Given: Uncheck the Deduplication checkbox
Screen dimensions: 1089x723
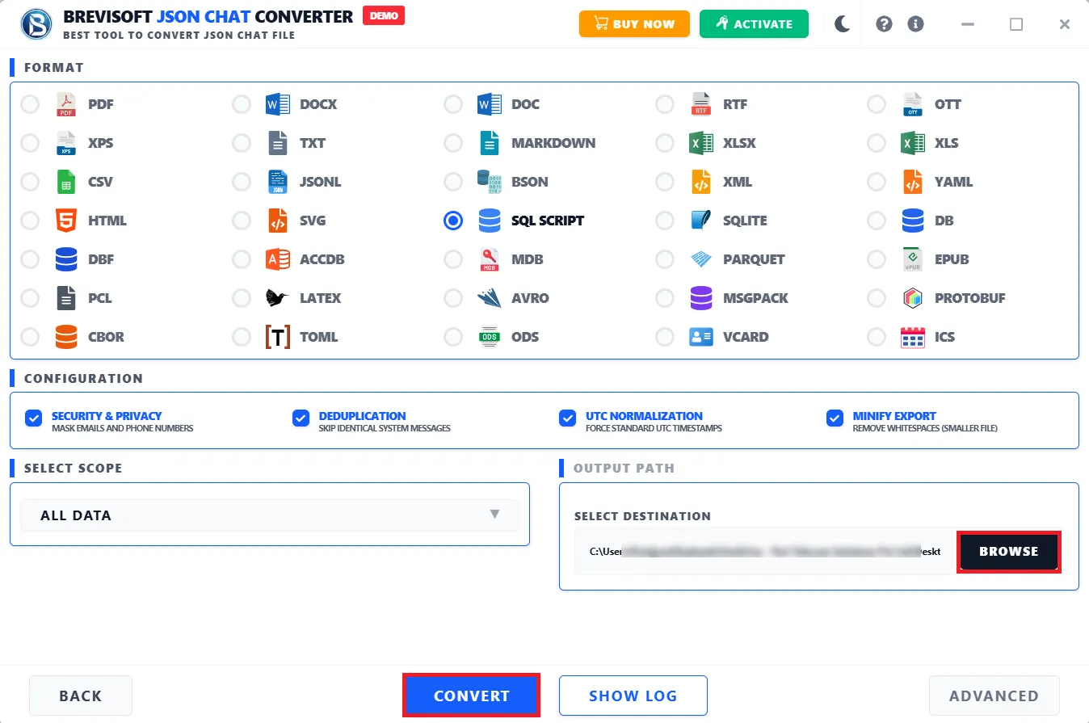Looking at the screenshot, I should coord(301,418).
